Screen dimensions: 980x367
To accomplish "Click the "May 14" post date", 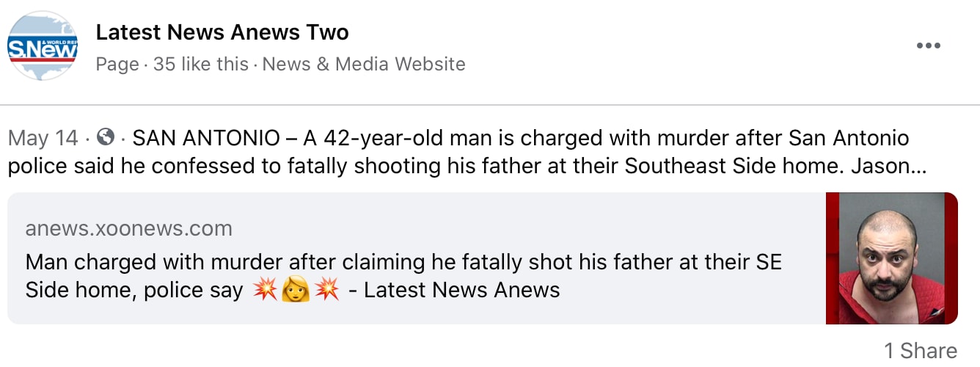I will (x=43, y=138).
